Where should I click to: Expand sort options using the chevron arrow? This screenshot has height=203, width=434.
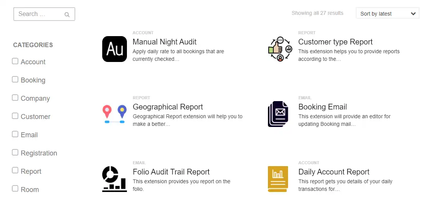click(x=413, y=14)
